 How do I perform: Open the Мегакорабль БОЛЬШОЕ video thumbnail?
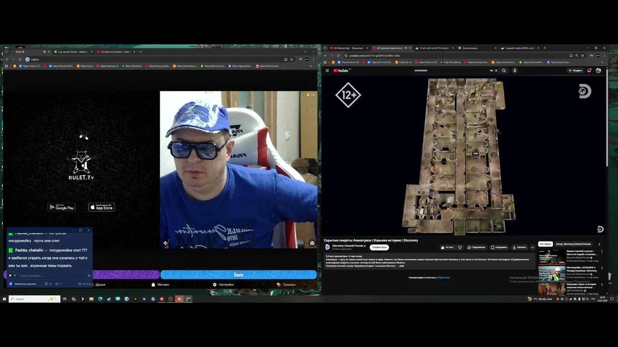pyautogui.click(x=551, y=274)
